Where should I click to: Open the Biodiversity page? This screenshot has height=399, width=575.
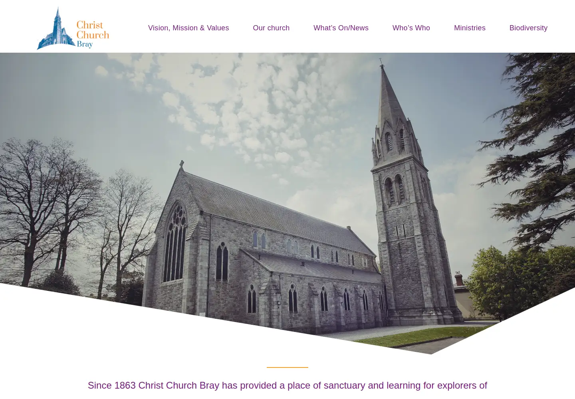[x=528, y=28]
